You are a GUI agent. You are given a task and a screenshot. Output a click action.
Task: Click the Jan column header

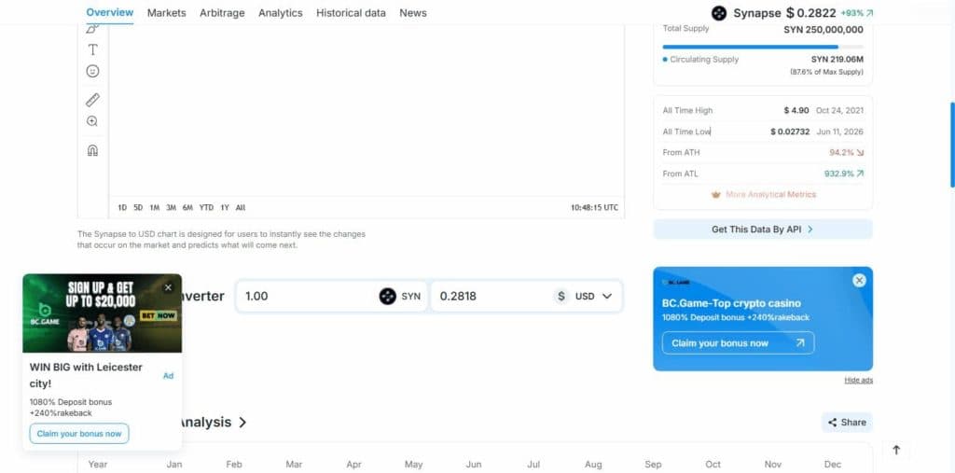(x=174, y=465)
